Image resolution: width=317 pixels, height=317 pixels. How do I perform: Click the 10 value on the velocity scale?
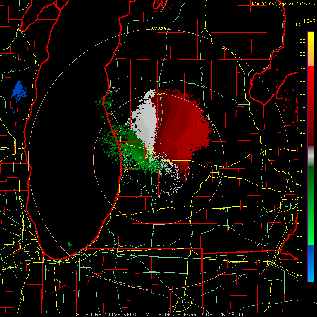(303, 145)
